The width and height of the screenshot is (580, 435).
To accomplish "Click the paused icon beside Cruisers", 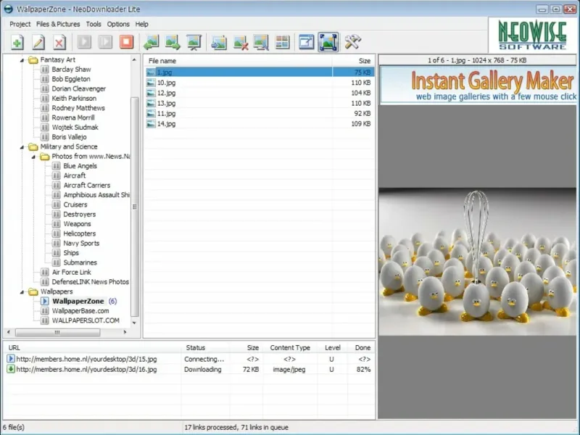I will pyautogui.click(x=57, y=204).
